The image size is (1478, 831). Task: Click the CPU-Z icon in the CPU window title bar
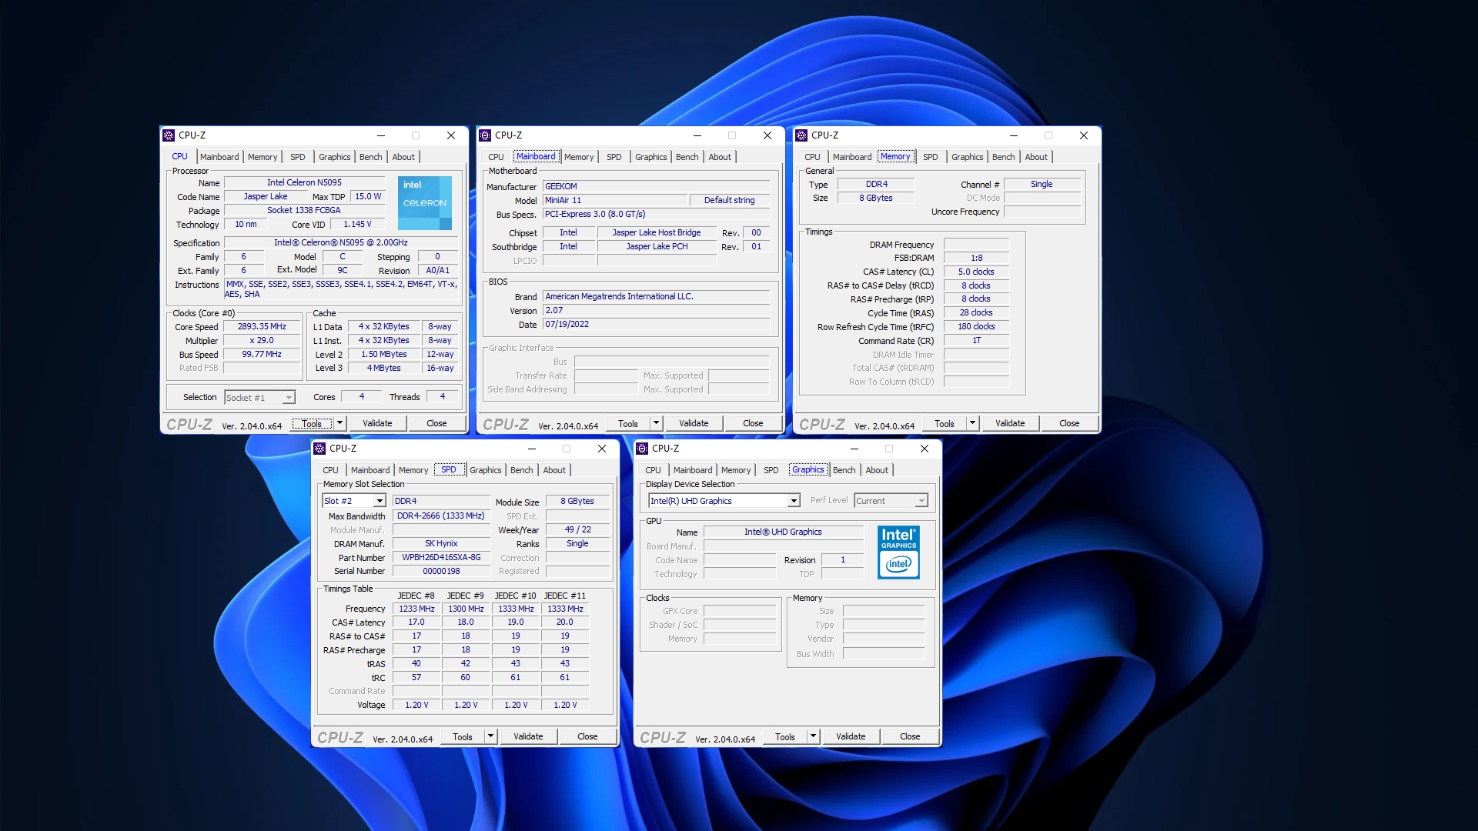[x=169, y=135]
